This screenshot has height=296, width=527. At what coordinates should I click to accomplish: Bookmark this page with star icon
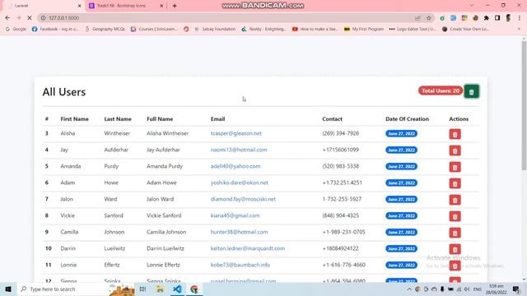tap(428, 18)
